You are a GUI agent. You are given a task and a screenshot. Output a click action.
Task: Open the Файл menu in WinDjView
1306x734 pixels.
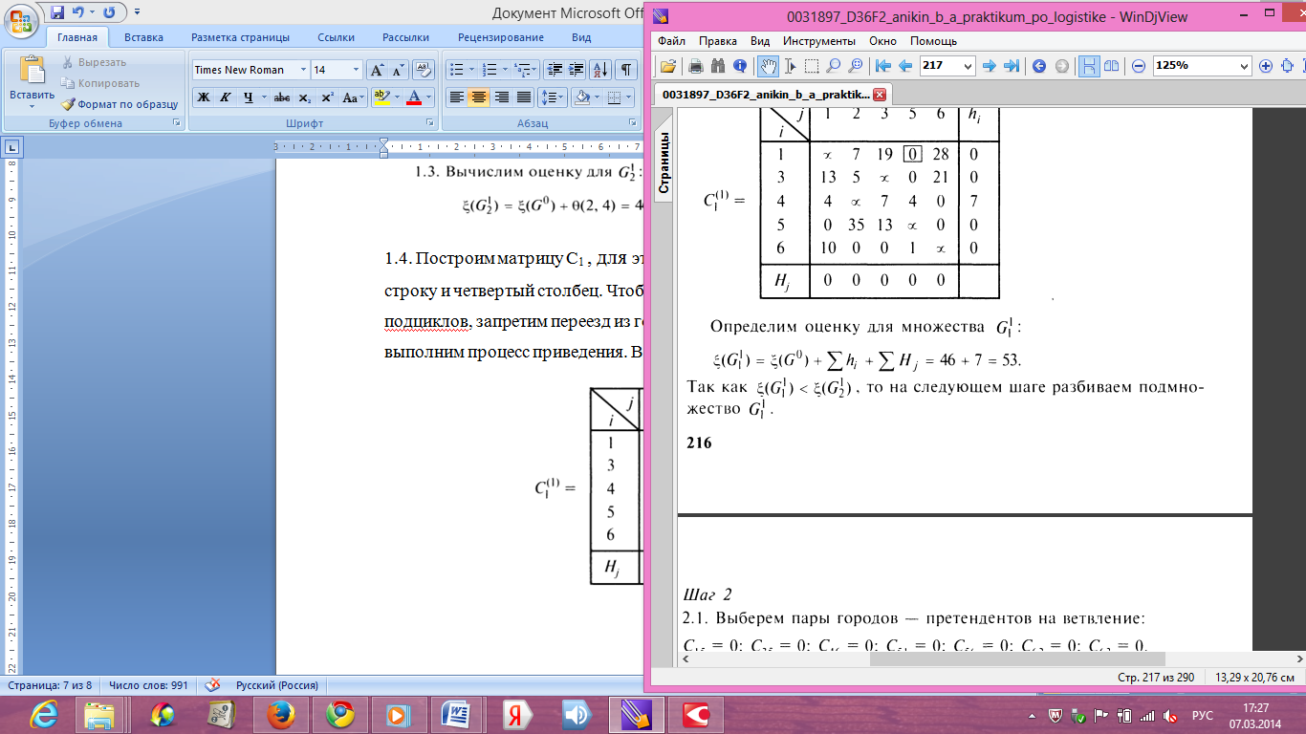pos(671,41)
